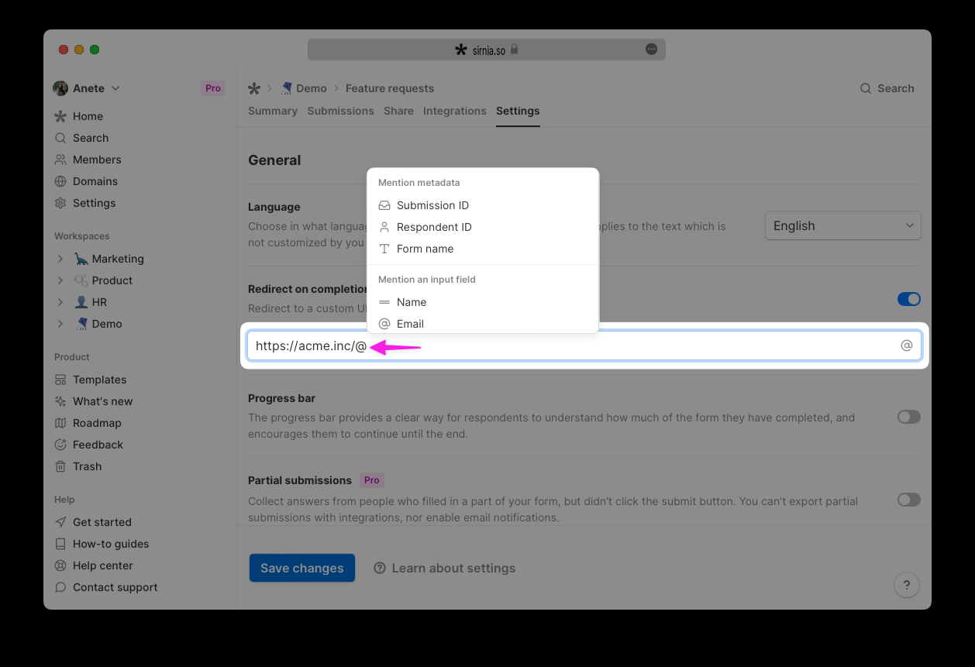The image size is (975, 667).
Task: Click the Search button in top right
Action: 887,88
